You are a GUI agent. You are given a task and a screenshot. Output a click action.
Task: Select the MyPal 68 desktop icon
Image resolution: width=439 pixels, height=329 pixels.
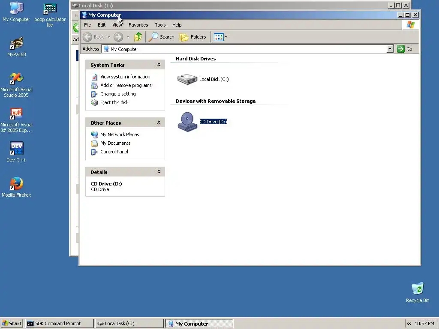(x=17, y=47)
